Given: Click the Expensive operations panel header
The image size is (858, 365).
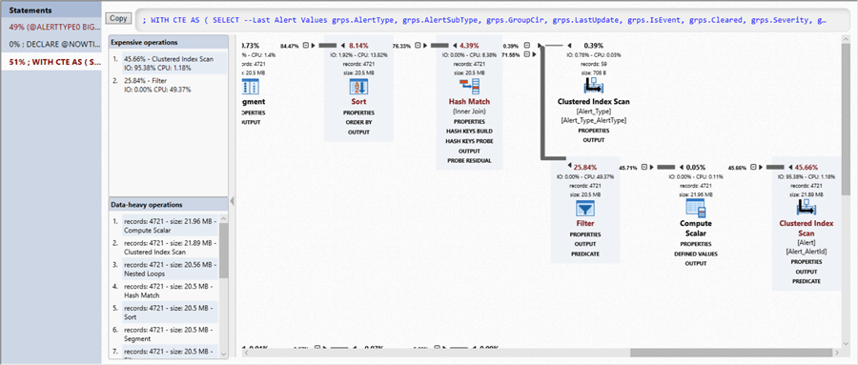Looking at the screenshot, I should (168, 43).
